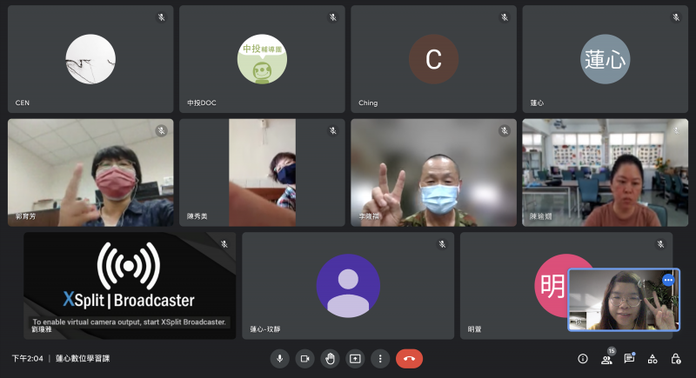The height and width of the screenshot is (378, 696).
Task: Click the XSplit Broadcaster video tile
Action: [129, 285]
